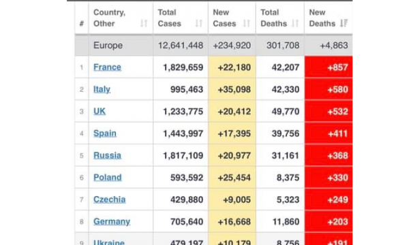Sort by Total Cases arrow icon
Screen dimensions: 409x245
(199, 23)
